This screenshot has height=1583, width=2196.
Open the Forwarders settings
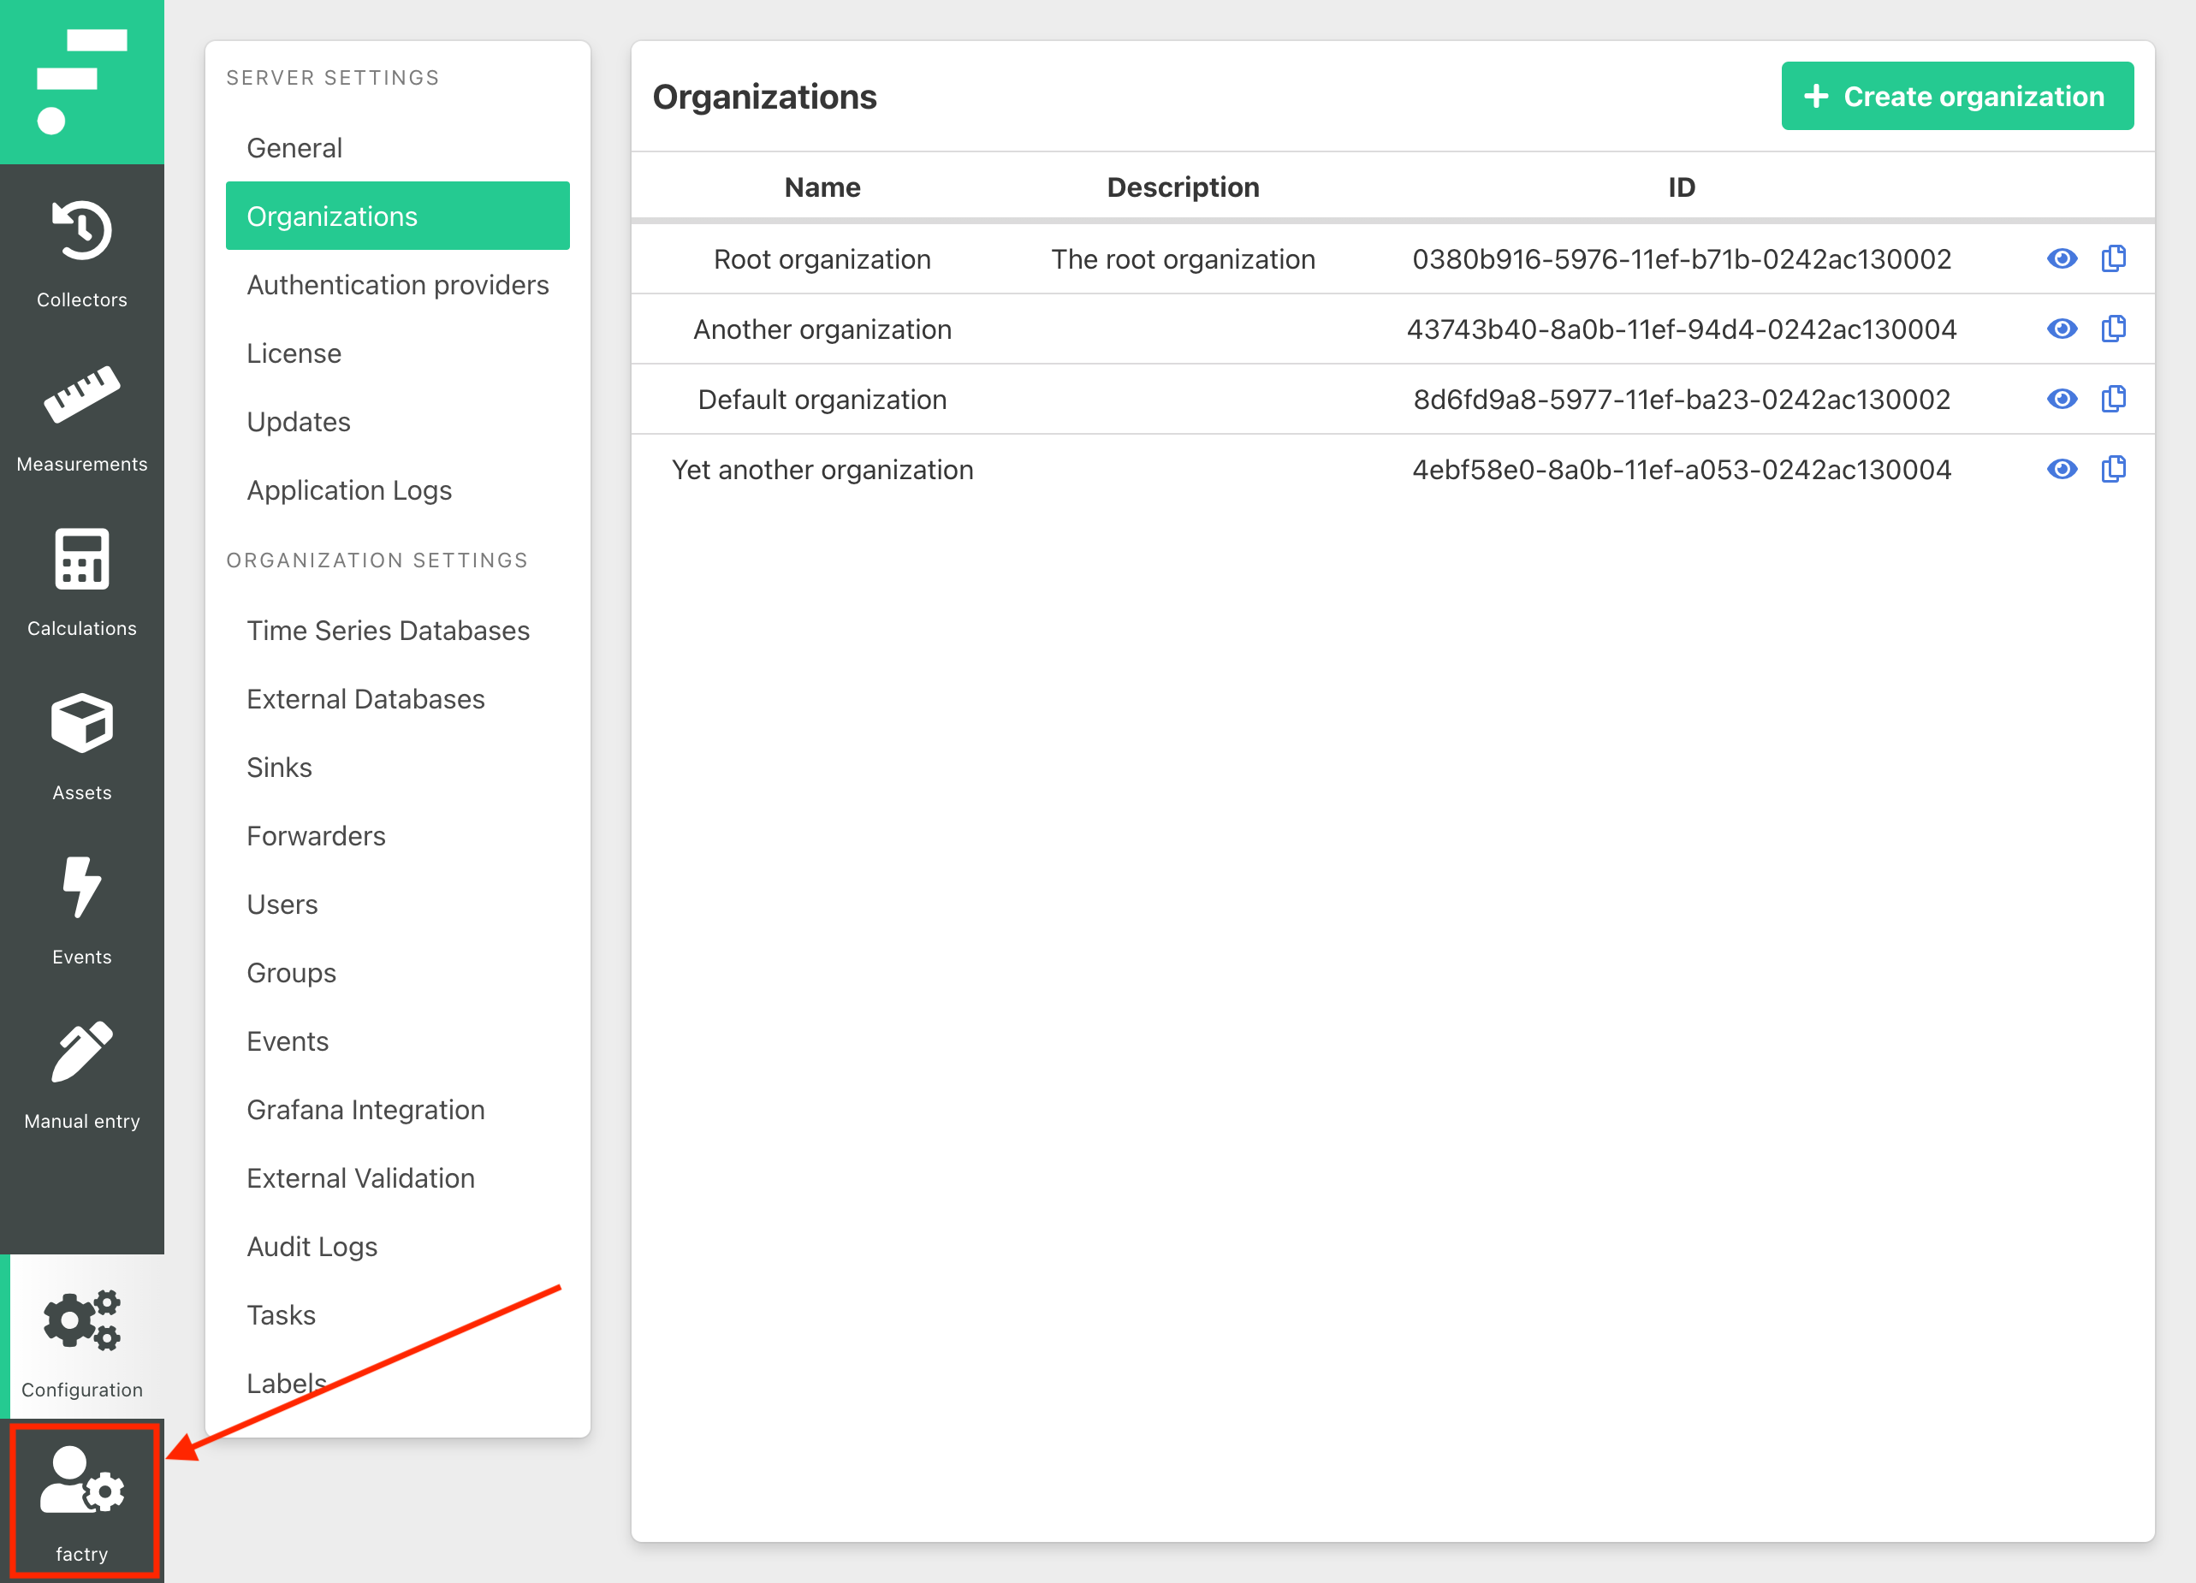[x=397, y=835]
